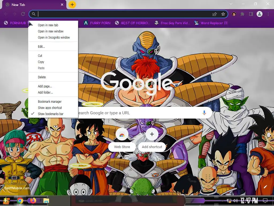Click the Web Store label
Image resolution: width=274 pixels, height=206 pixels.
coord(122,147)
